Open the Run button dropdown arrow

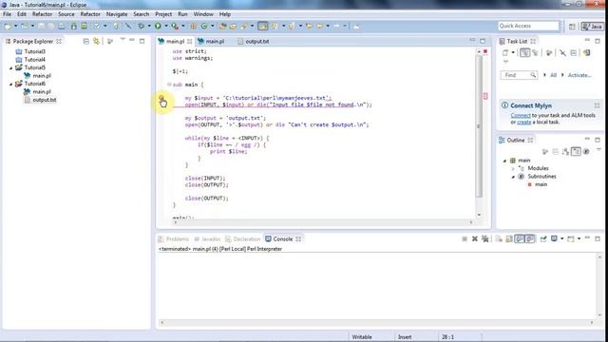point(166,26)
